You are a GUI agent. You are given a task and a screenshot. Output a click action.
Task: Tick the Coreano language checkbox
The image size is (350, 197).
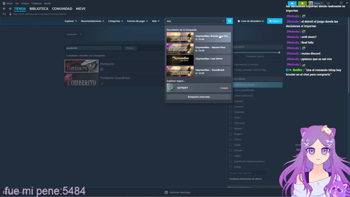click(x=231, y=107)
